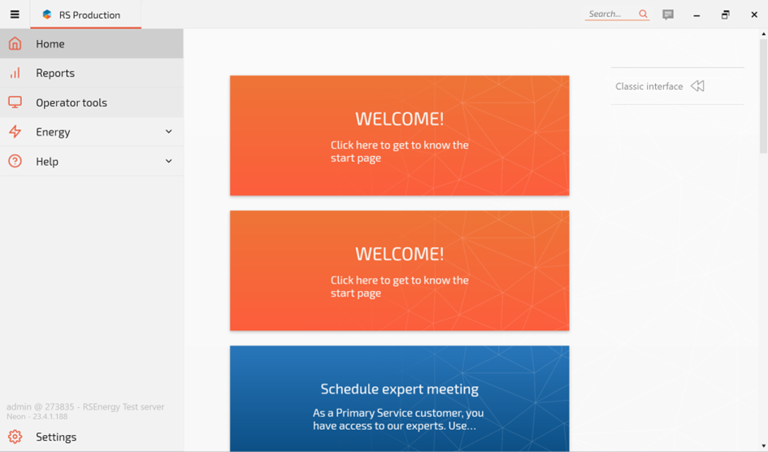The width and height of the screenshot is (768, 452).
Task: Open the hamburger navigation menu icon
Action: (15, 15)
